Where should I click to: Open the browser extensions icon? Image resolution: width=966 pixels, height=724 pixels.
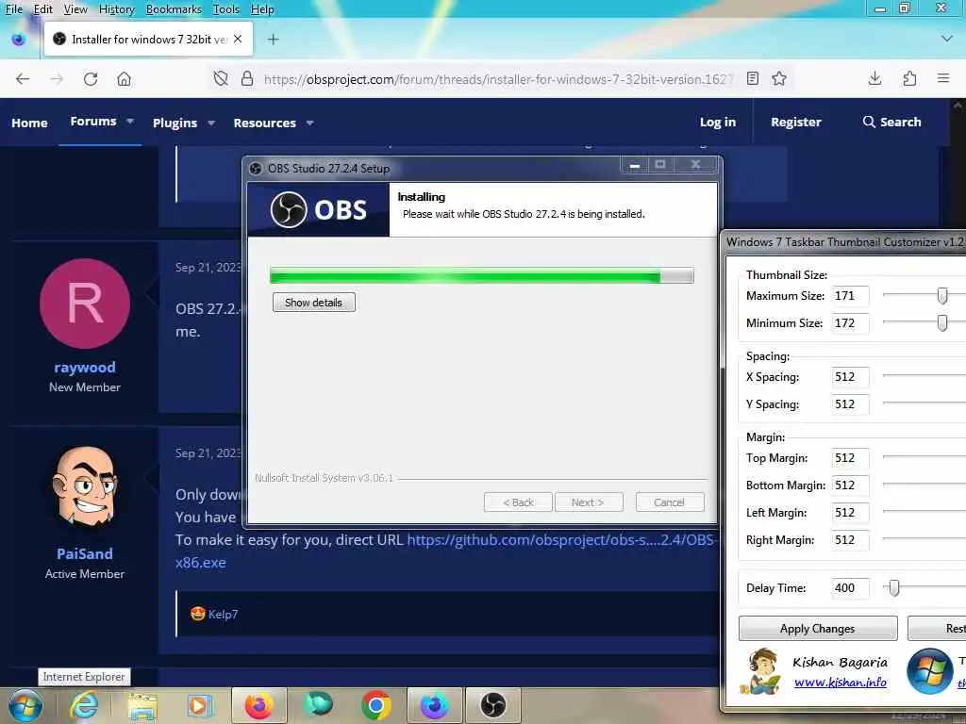coord(909,79)
